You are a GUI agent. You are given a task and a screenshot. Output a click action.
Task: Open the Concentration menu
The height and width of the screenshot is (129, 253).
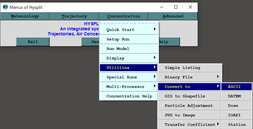(124, 16)
